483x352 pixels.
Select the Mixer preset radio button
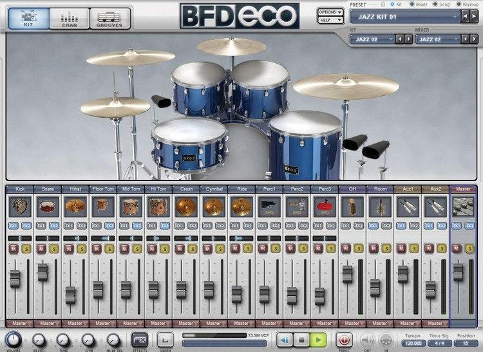tap(412, 5)
